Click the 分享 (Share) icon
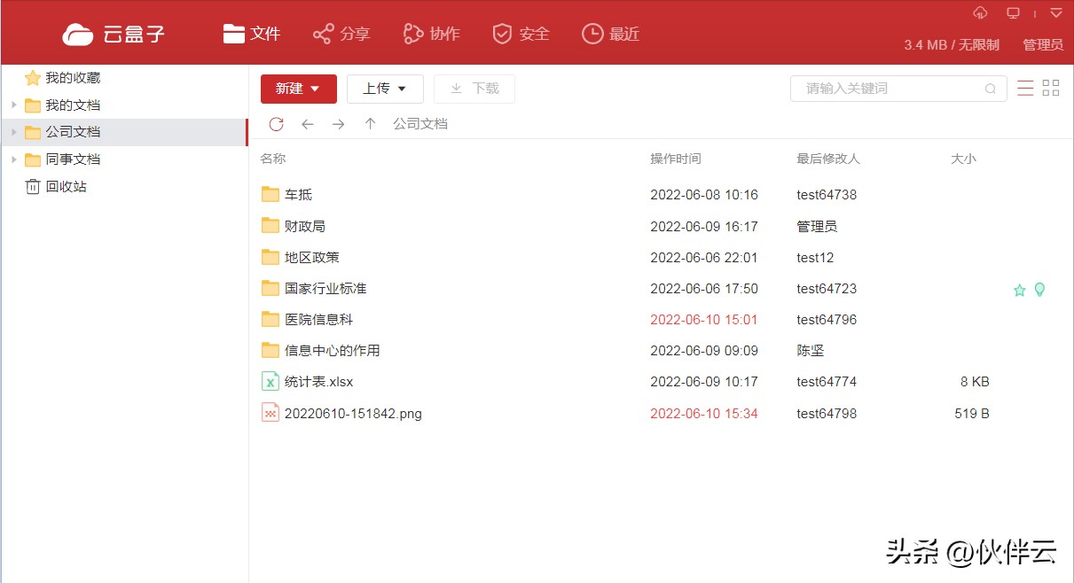The width and height of the screenshot is (1074, 583). tap(325, 33)
